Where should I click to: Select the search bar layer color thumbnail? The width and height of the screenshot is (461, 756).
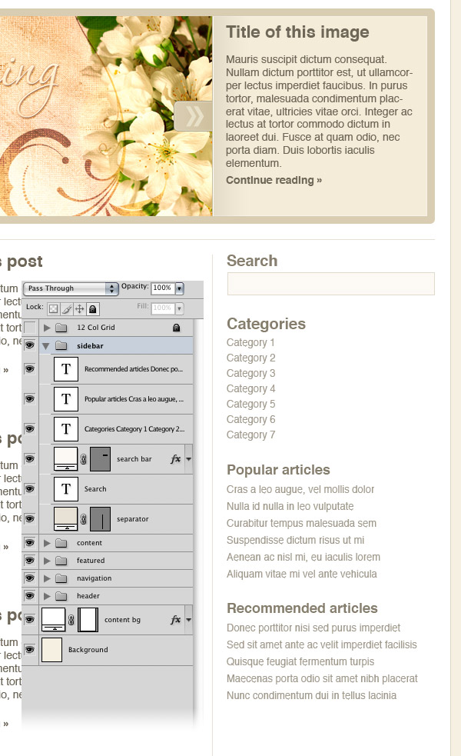(x=65, y=459)
